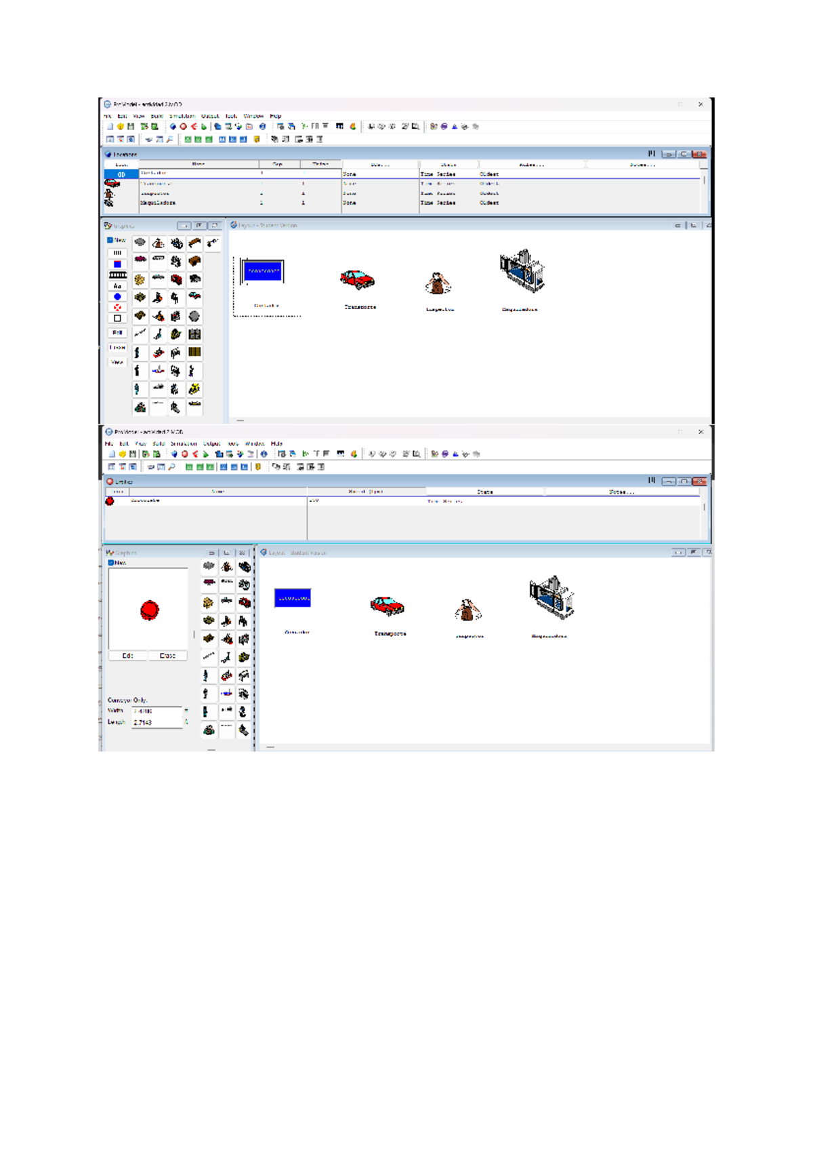The image size is (813, 1150).
Task: Click Edit button in Locations Graphics panel
Action: click(x=117, y=333)
